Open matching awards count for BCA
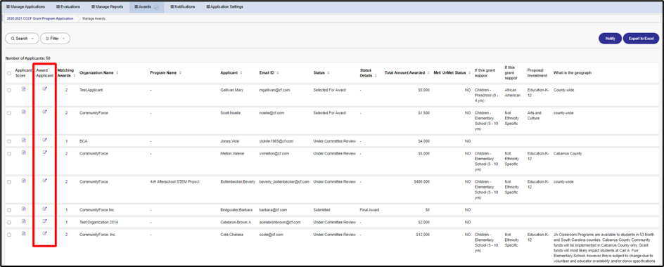Image resolution: width=664 pixels, height=267 pixels. [67, 141]
